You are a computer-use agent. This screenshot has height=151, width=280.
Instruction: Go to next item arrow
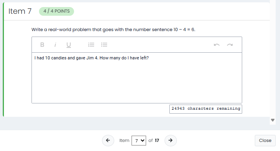[171, 140]
